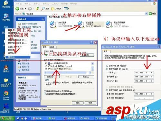Select the 无线网络连接 wireless connection icon
Viewport: 161px width, 121px height.
pyautogui.click(x=109, y=24)
